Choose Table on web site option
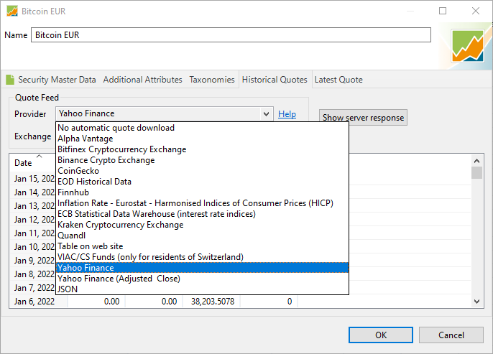 (202, 246)
